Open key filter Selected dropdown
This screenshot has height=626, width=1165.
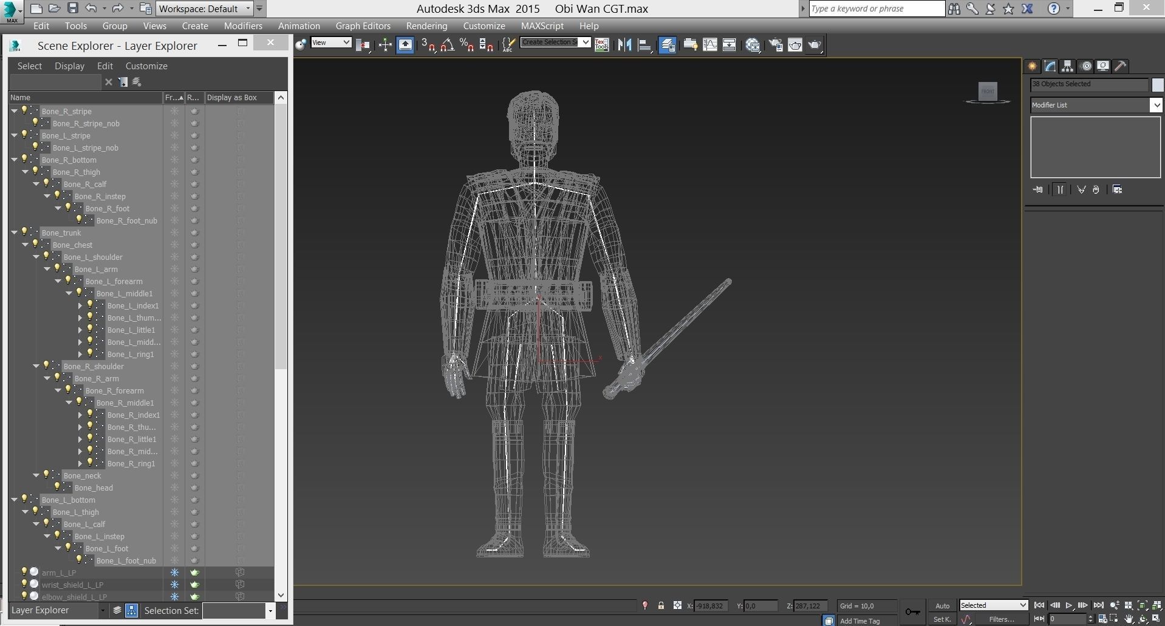coord(994,605)
